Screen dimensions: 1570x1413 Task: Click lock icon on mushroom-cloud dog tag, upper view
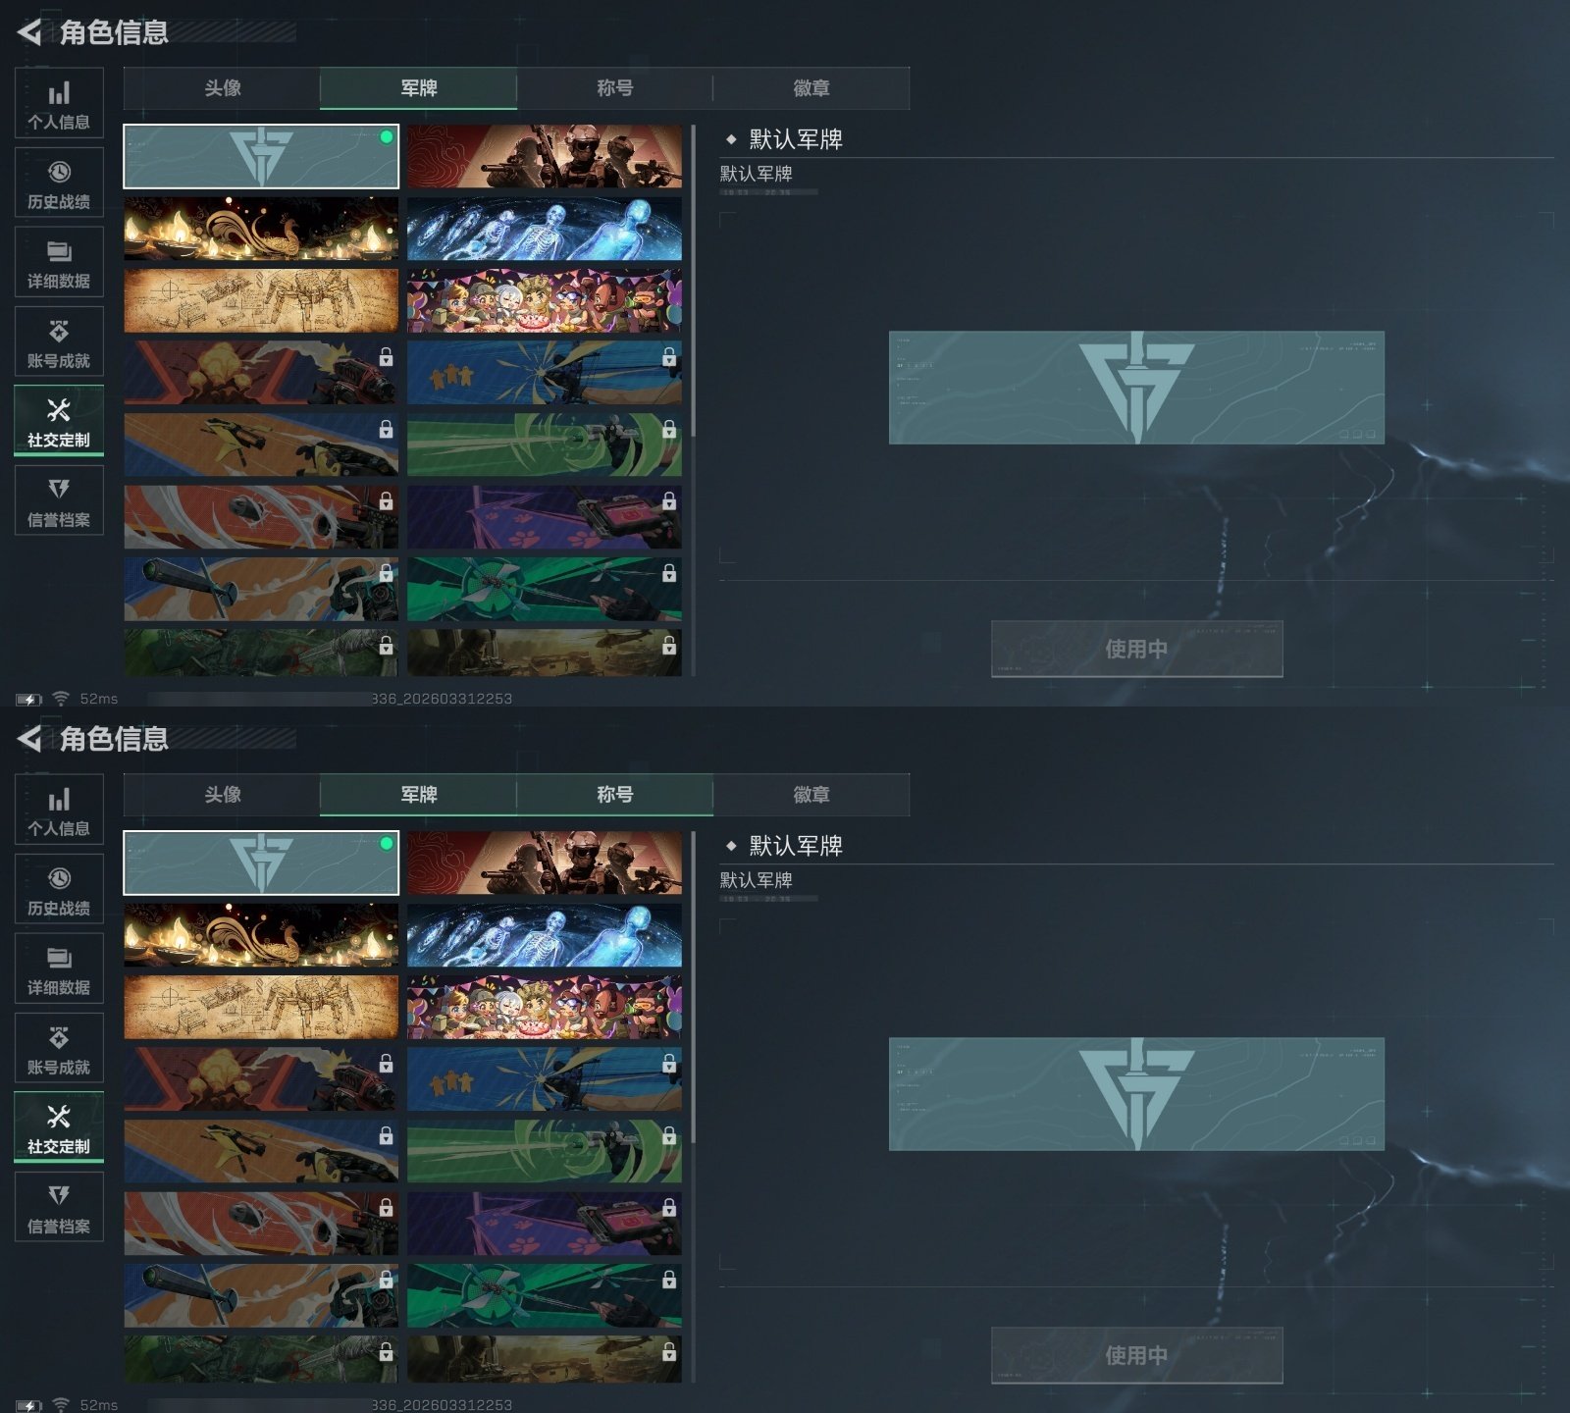386,357
